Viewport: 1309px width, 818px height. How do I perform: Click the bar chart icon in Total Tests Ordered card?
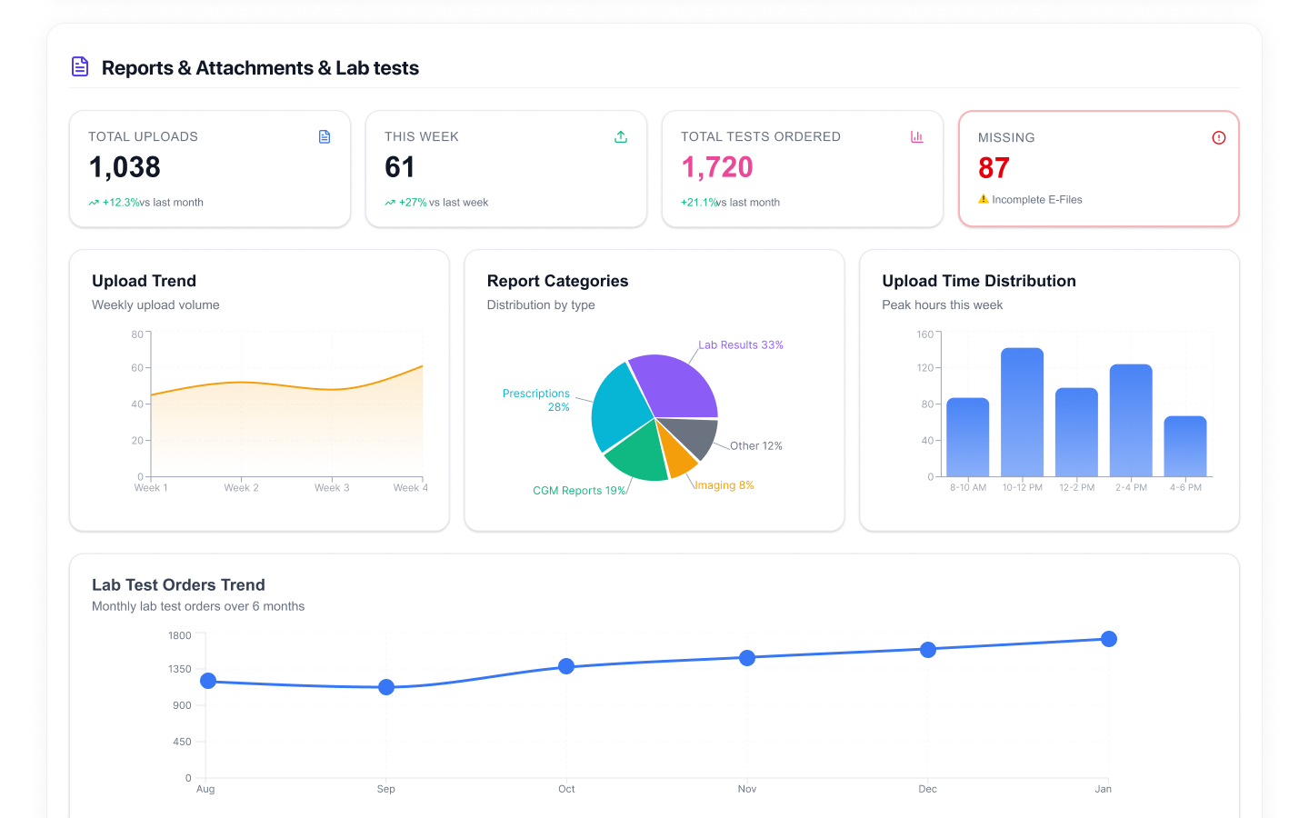pyautogui.click(x=917, y=136)
